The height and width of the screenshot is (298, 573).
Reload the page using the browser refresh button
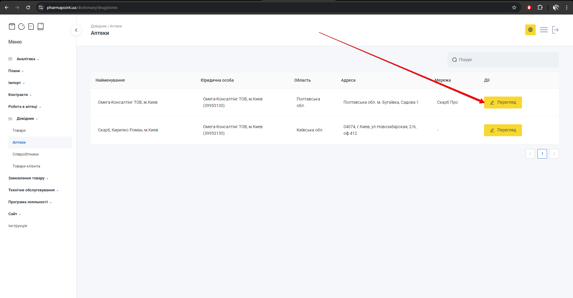tap(28, 7)
